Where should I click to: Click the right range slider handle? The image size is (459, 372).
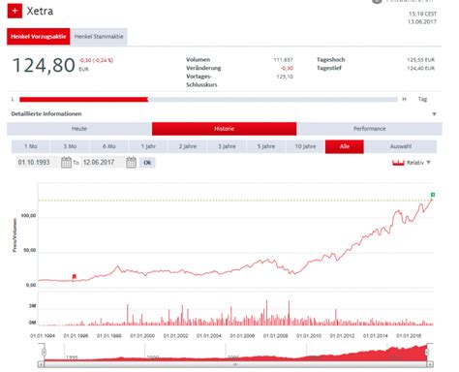click(x=427, y=352)
